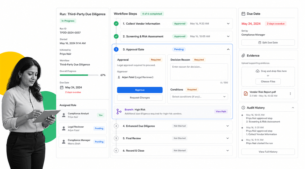The height and width of the screenshot is (169, 305).
Task: Click the Required tag beside Conditions
Action: 192,90
